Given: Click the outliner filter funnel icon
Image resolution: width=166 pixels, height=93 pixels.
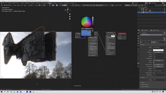Looking at the screenshot, I should coord(161,5).
